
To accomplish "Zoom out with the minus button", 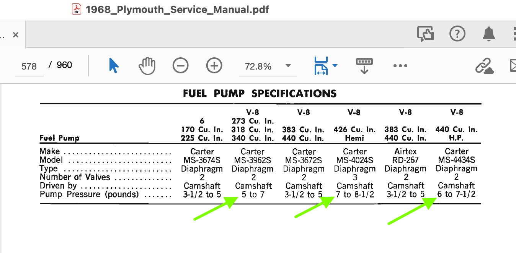I will pyautogui.click(x=180, y=66).
